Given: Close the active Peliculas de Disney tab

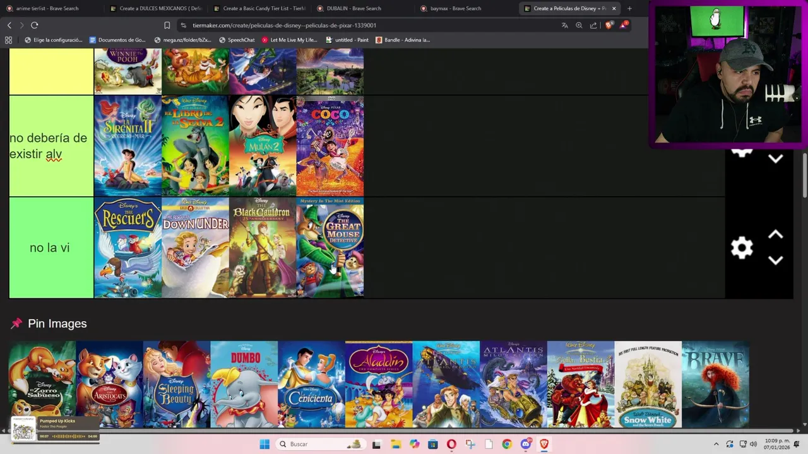Looking at the screenshot, I should [x=614, y=8].
